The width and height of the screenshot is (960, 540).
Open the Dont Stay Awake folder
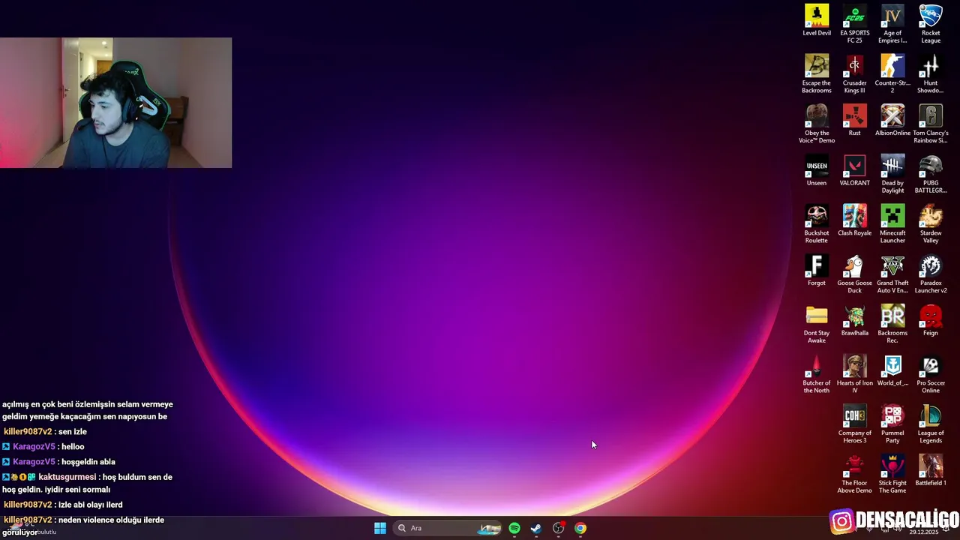[x=817, y=325]
